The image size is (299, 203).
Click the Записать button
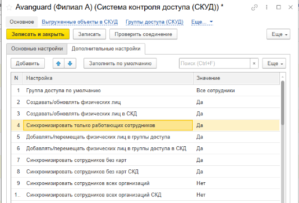89,34
